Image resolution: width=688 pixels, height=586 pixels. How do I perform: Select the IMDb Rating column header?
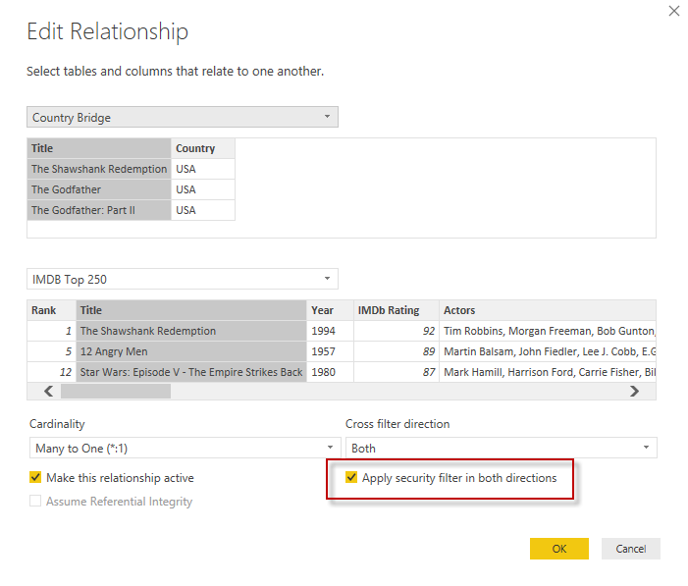click(397, 310)
